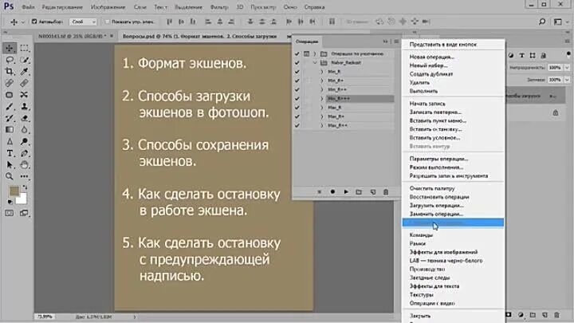The width and height of the screenshot is (574, 323).
Task: Select the Rectangular Marquee tool
Action: point(24,48)
